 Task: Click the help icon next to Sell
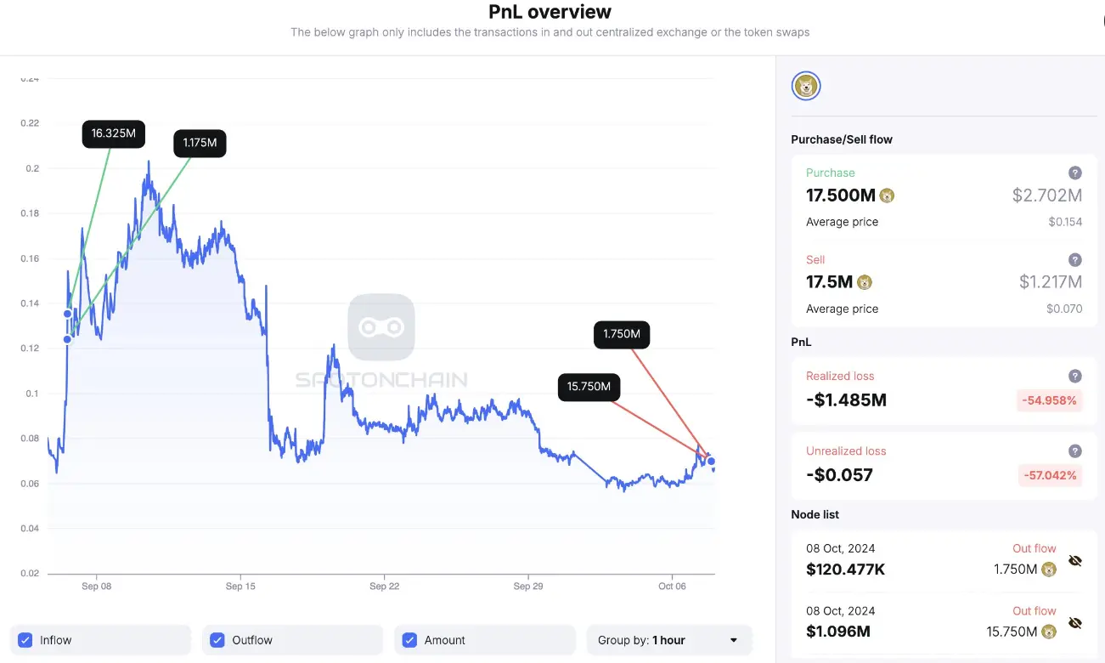pyautogui.click(x=1075, y=260)
